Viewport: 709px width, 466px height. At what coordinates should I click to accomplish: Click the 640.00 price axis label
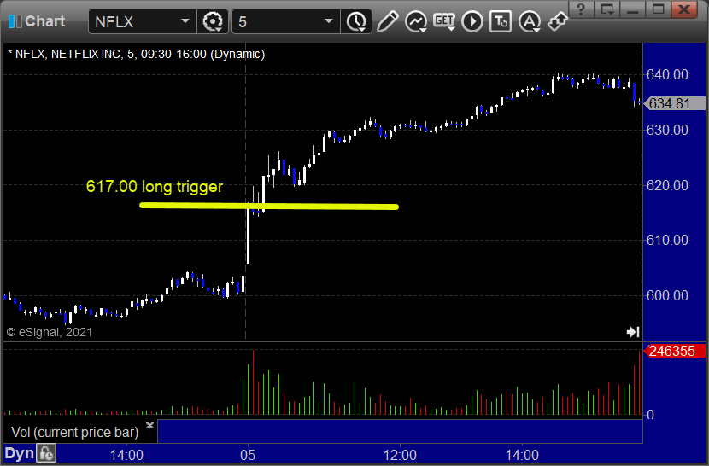pos(667,74)
